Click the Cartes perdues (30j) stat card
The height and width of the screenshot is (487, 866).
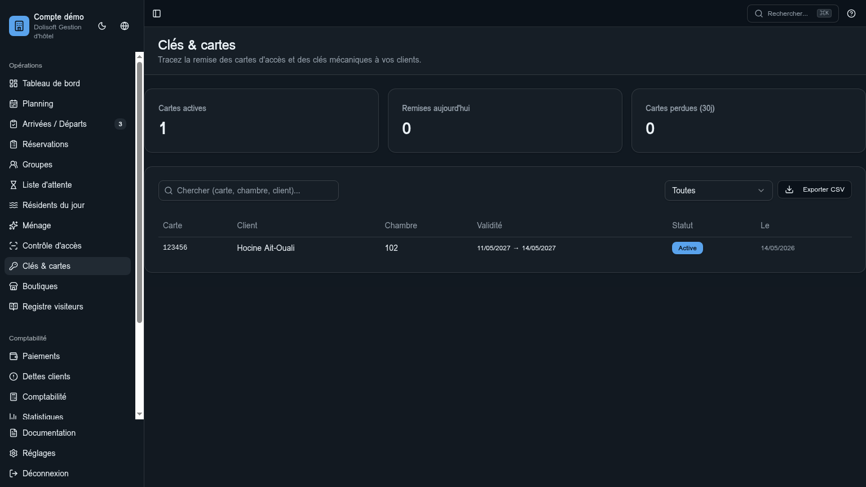coord(748,121)
